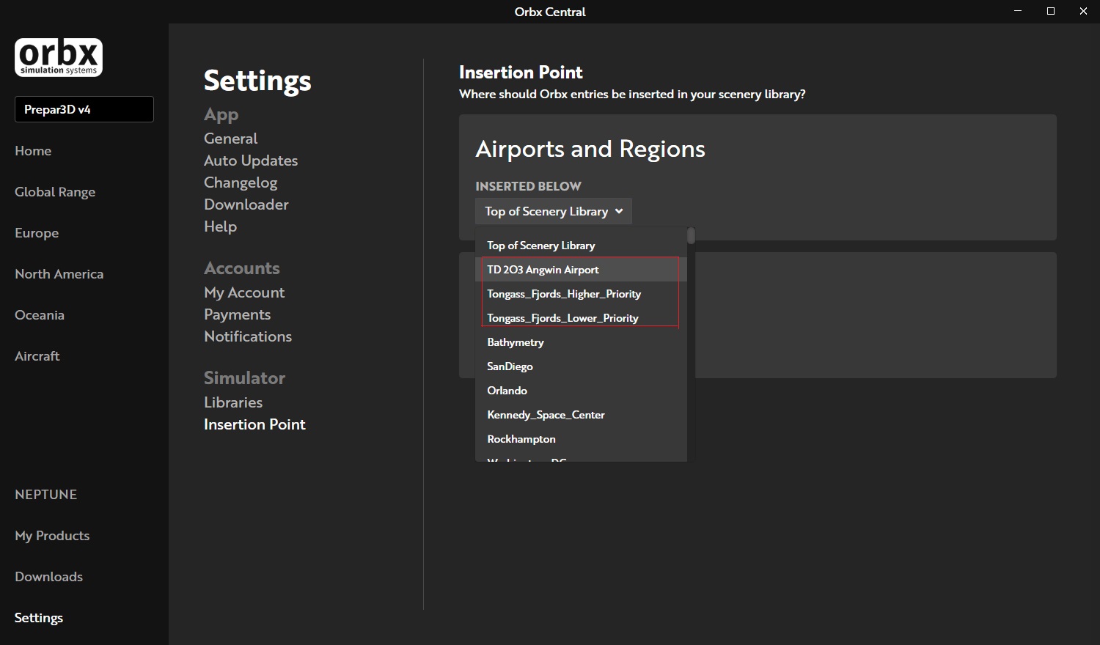Image resolution: width=1100 pixels, height=645 pixels.
Task: Choose Tongass_Fjords_Lower_Priority option
Action: click(x=581, y=318)
